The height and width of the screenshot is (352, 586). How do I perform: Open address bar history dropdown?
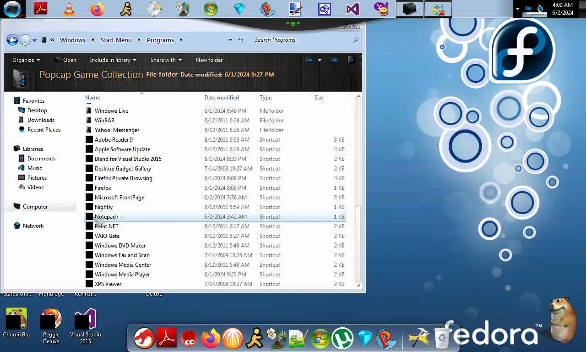coord(230,40)
